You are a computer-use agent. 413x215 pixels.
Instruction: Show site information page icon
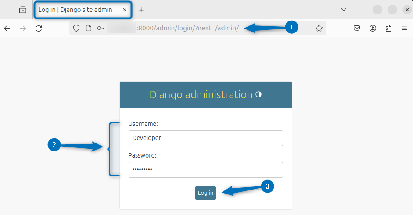click(x=89, y=28)
